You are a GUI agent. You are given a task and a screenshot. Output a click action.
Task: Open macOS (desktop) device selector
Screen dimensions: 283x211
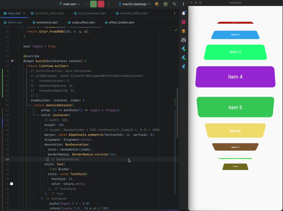click(x=134, y=4)
